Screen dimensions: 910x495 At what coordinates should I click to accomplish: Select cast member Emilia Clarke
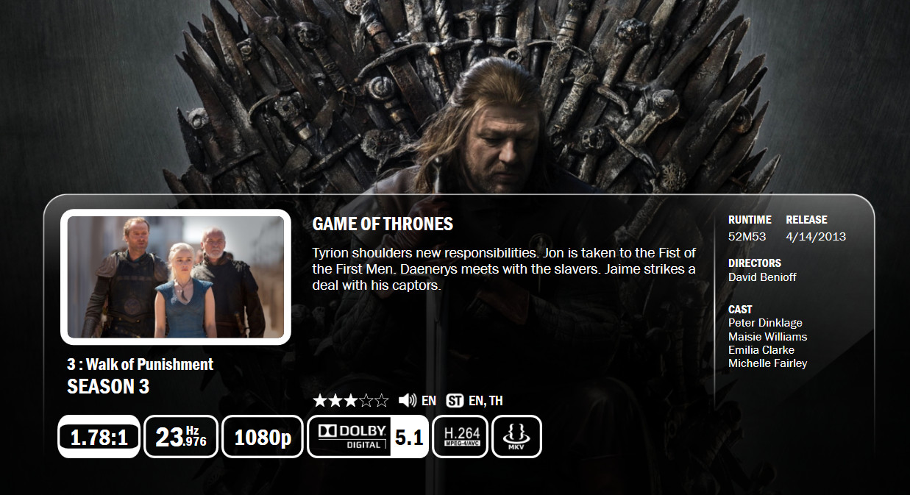pos(761,349)
